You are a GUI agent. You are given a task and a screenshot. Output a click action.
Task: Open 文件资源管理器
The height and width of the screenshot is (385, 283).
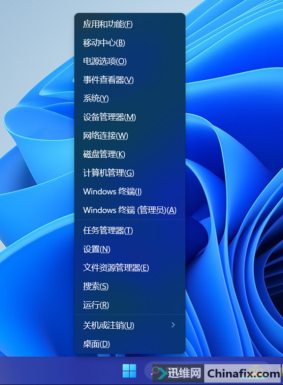[x=116, y=268]
